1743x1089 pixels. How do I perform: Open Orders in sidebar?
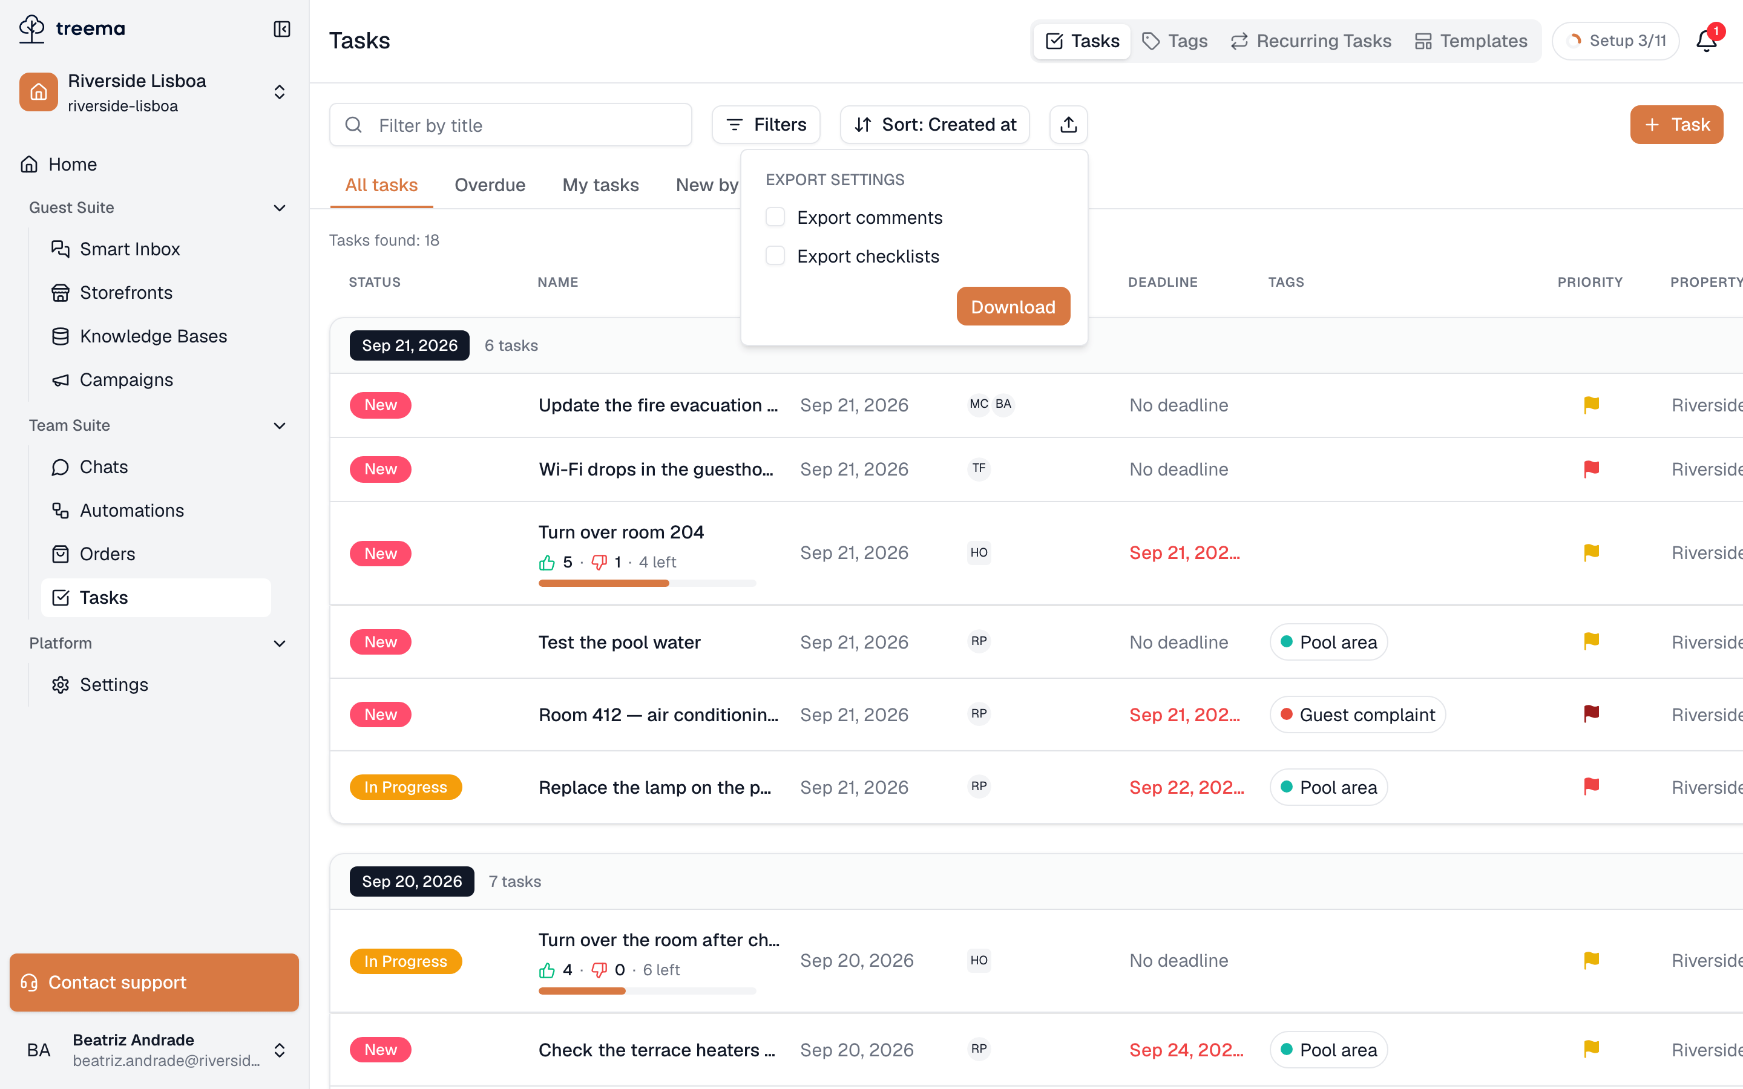(x=156, y=554)
